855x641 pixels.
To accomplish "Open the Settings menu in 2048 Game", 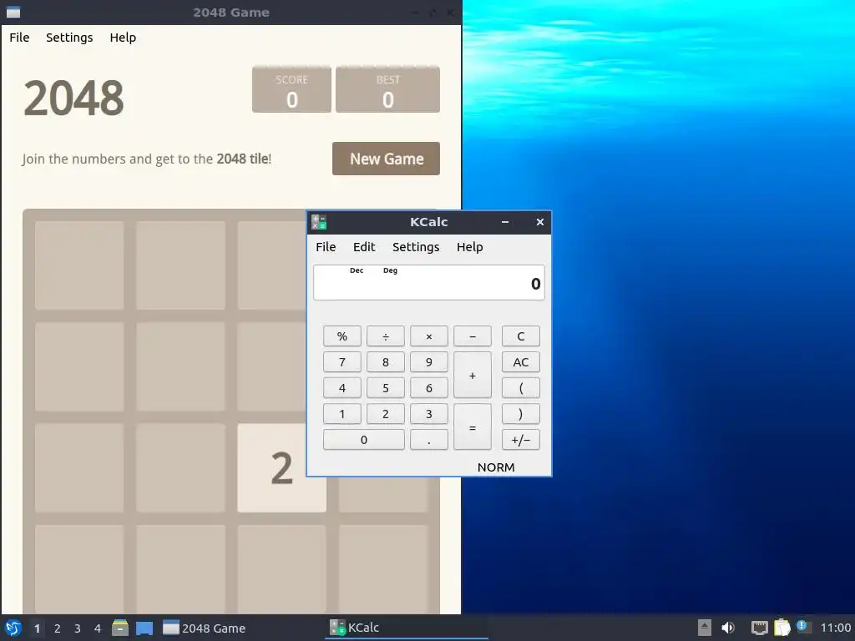I will (69, 38).
